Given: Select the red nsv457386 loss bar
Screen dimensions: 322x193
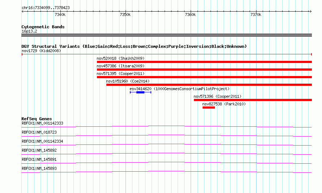Looking at the screenshot, I should click(204, 70).
